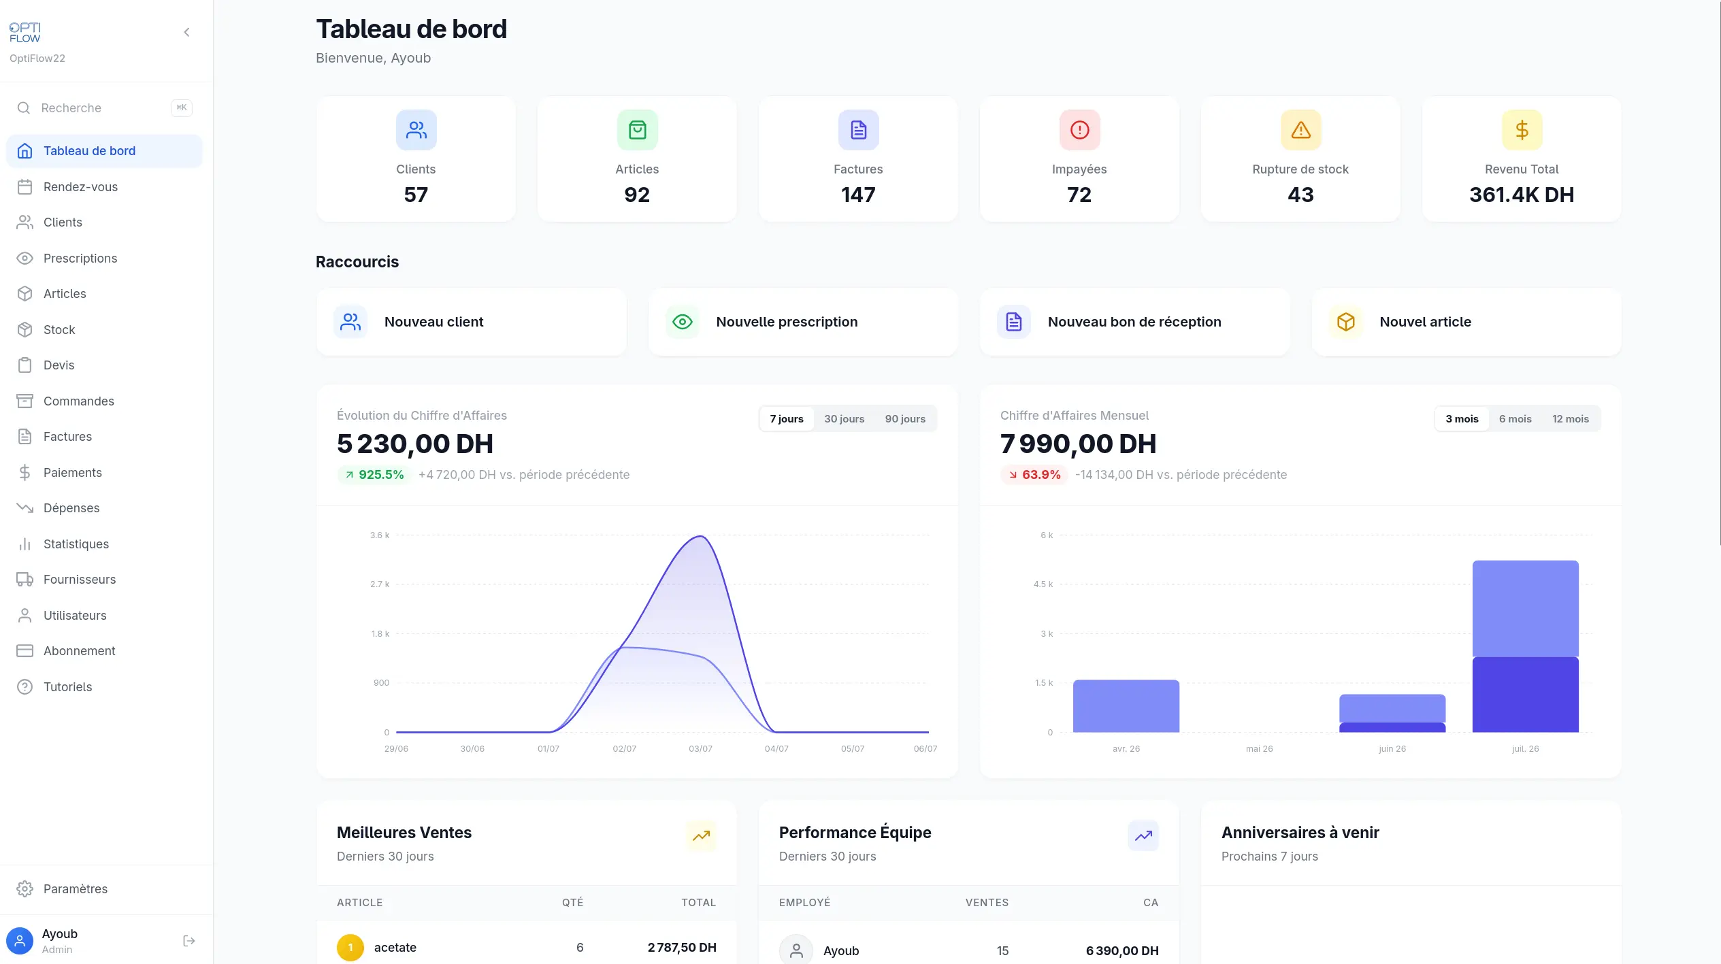Click the Prescriptions eye icon in sidebar
1721x964 pixels.
tap(24, 258)
